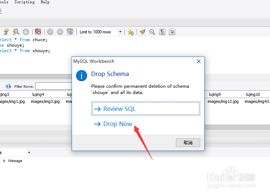This screenshot has height=195, width=270.
Task: Beautify query broom icon
Action: pyautogui.click(x=143, y=32)
